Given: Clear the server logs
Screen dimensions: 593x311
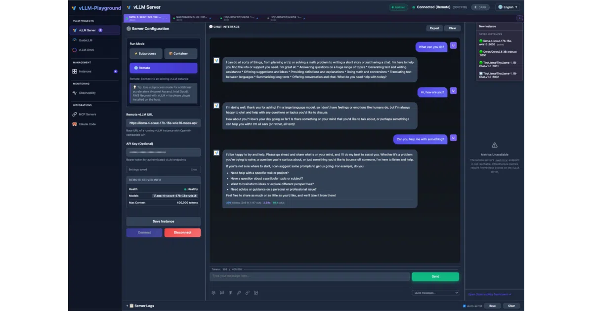Looking at the screenshot, I should (511, 306).
